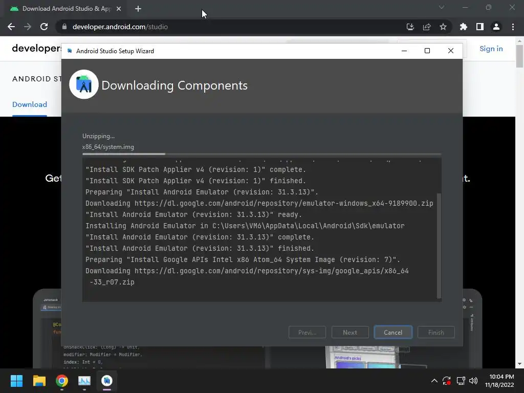Minimize the Android Studio Setup Wizard
The width and height of the screenshot is (524, 393).
(x=404, y=51)
